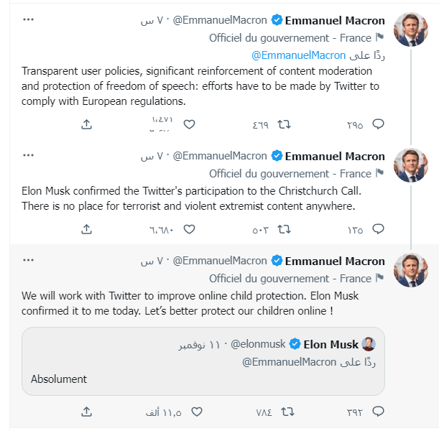Open Elon Musk's quoted profile name
This screenshot has width=439, height=431.
point(331,344)
